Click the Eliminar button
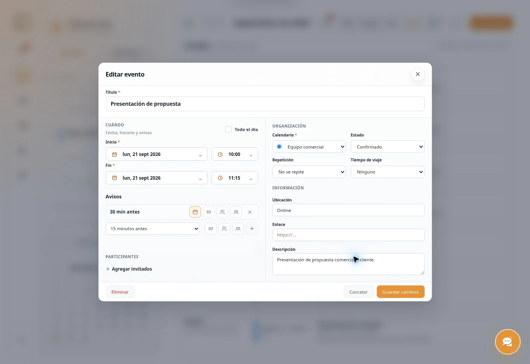Viewport: 530px width, 364px height. [120, 292]
